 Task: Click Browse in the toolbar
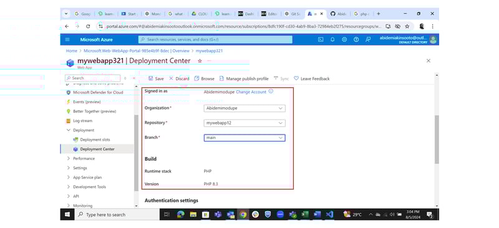205,78
